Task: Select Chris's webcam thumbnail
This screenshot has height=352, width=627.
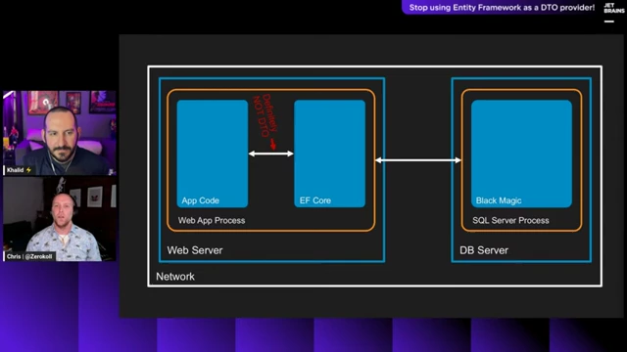Action: [x=60, y=219]
